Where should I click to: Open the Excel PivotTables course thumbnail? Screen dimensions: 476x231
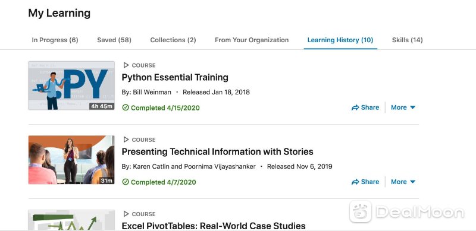[71, 220]
